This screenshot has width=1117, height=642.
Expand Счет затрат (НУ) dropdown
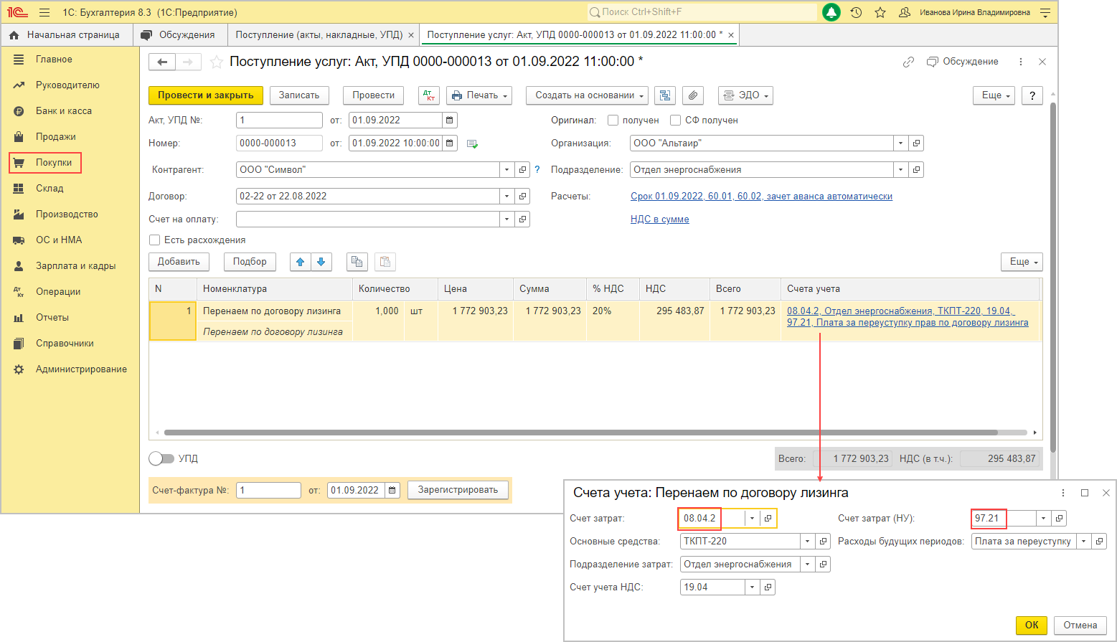click(1044, 518)
